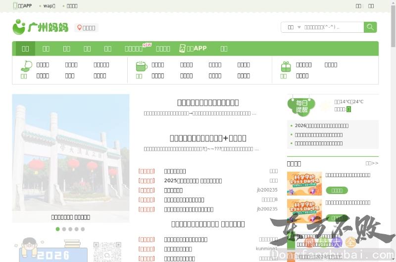Click the green magnifier search button

pyautogui.click(x=370, y=27)
